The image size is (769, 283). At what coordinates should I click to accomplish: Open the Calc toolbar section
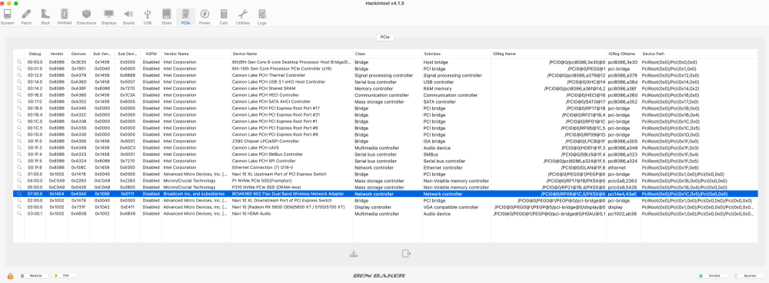click(x=224, y=17)
